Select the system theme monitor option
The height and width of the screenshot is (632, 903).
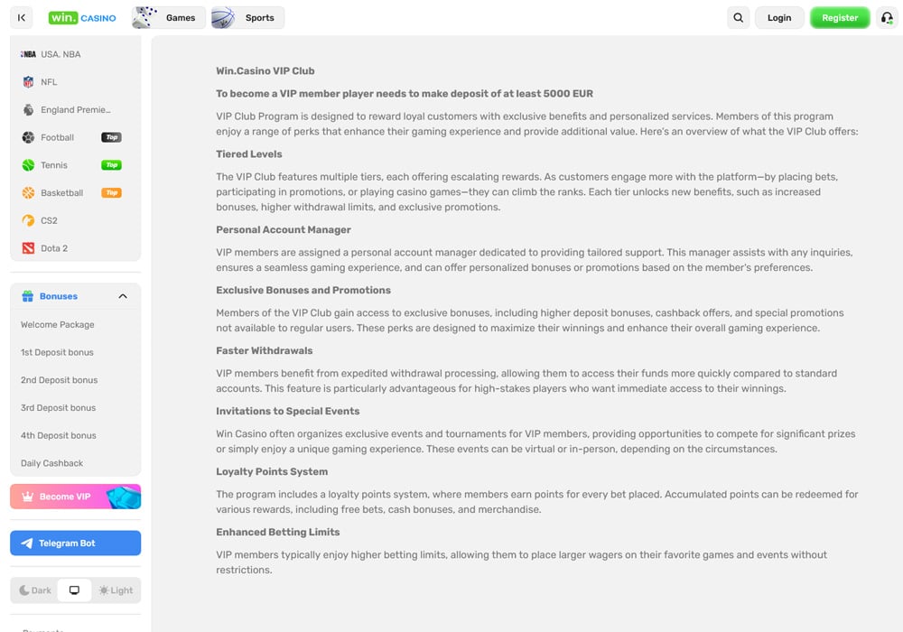click(x=75, y=590)
